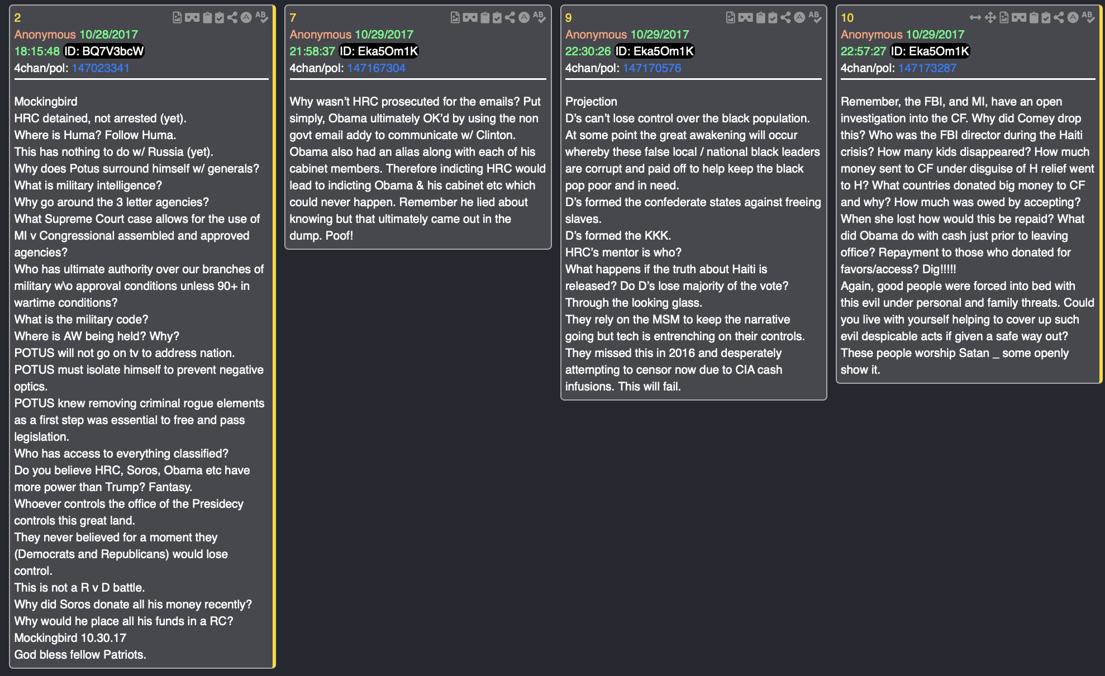Image resolution: width=1105 pixels, height=676 pixels.
Task: Open 4chan/pol link 147167304
Action: pyautogui.click(x=376, y=68)
